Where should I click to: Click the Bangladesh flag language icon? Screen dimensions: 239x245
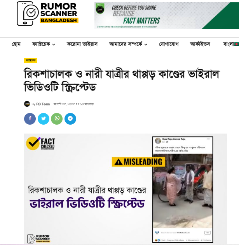click(x=237, y=44)
